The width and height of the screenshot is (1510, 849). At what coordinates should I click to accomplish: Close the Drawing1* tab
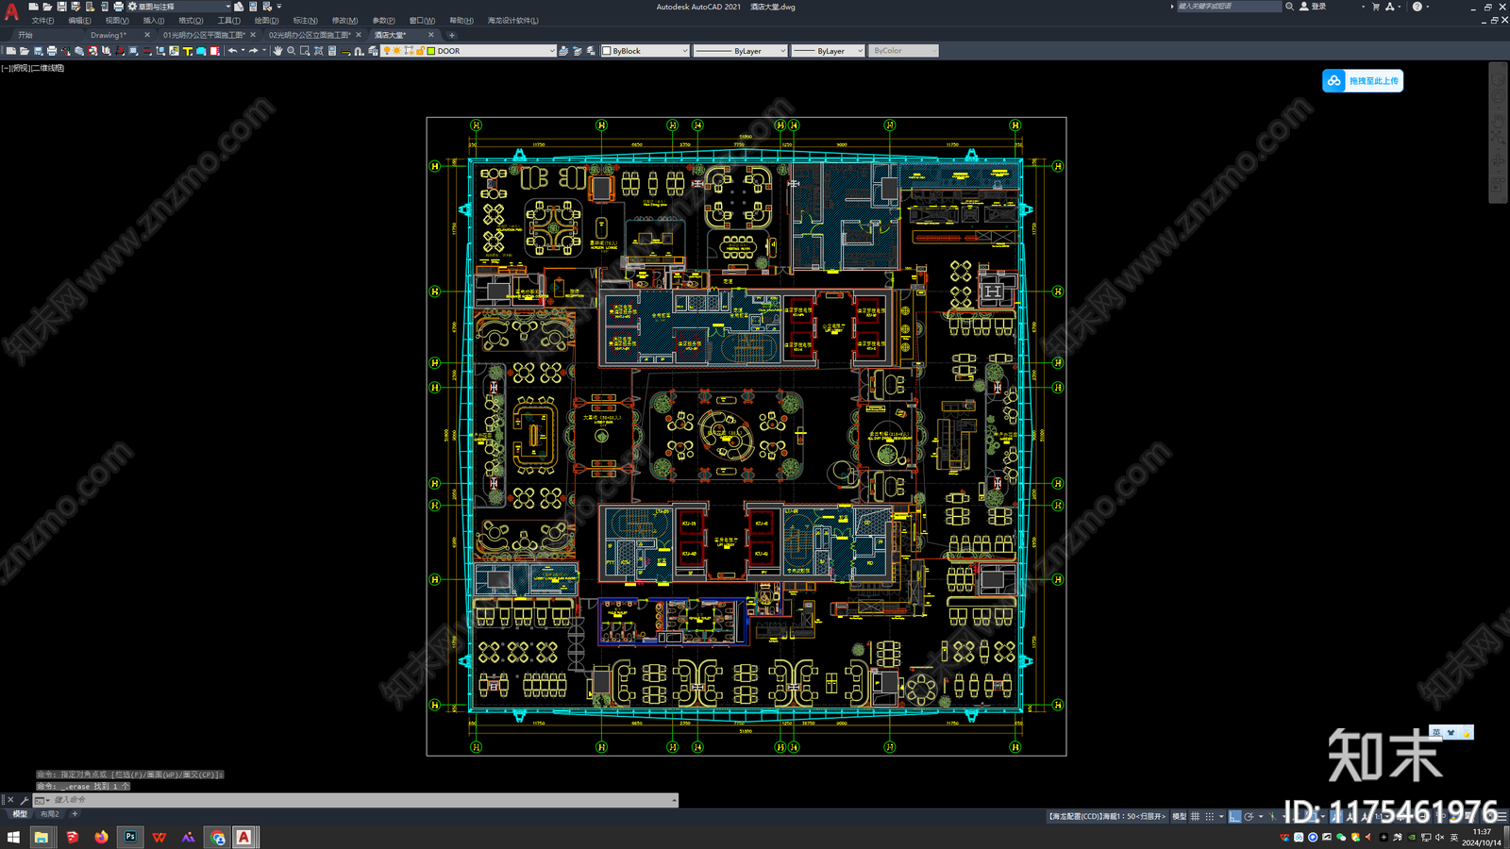coord(147,35)
